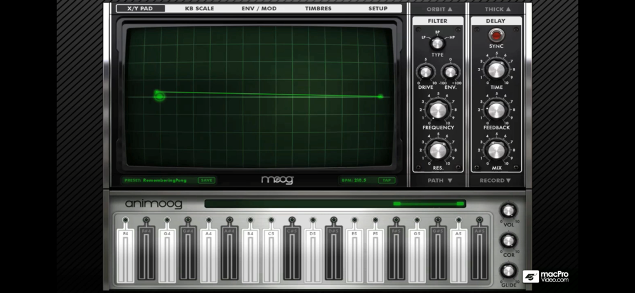Screen dimensions: 635x293
Task: Expand the THICK module panel
Action: pyautogui.click(x=498, y=9)
